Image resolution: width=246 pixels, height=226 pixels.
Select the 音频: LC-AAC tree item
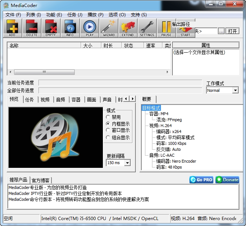click(162, 155)
